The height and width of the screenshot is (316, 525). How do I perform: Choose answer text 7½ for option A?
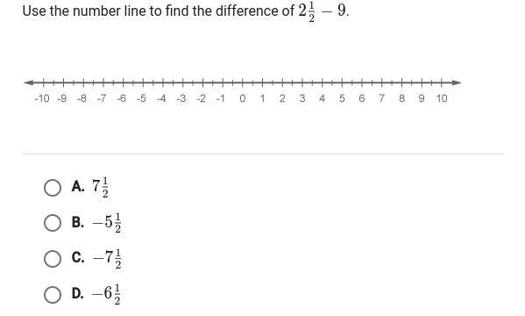tap(101, 188)
